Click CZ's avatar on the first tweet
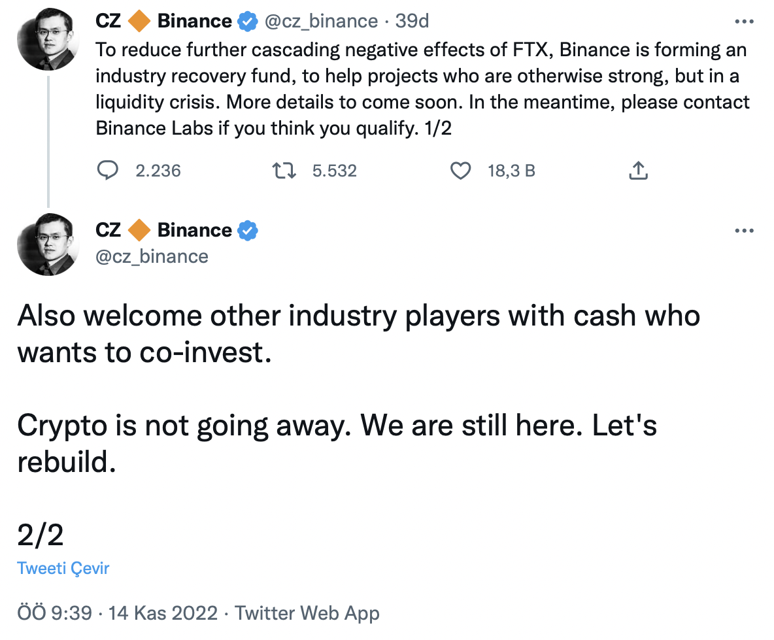774x640 pixels. tap(48, 39)
